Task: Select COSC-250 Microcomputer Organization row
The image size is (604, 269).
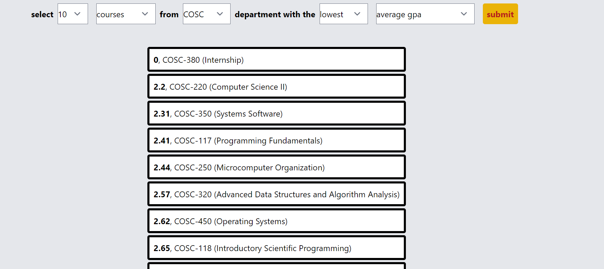Action: tap(276, 167)
